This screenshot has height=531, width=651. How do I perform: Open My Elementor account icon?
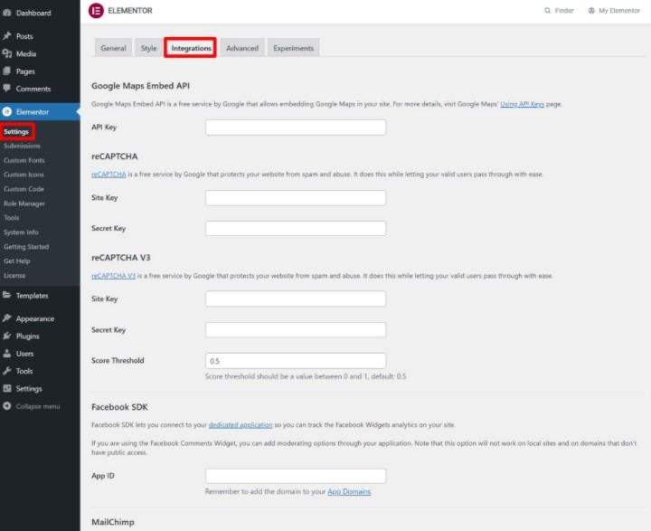tap(591, 11)
